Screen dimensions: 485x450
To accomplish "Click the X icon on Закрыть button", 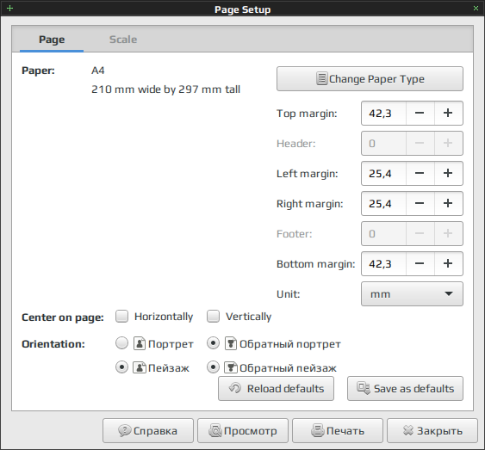I will point(408,430).
